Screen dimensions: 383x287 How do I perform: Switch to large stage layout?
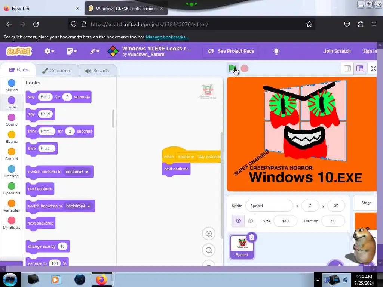point(359,69)
